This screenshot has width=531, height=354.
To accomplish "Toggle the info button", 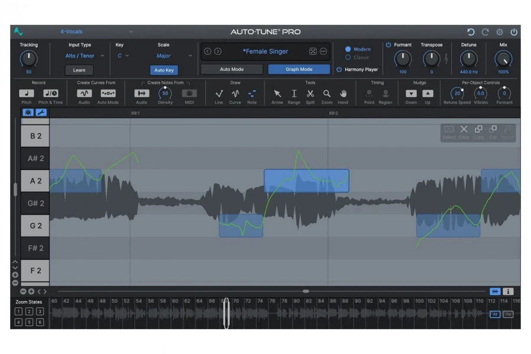I will [508, 291].
